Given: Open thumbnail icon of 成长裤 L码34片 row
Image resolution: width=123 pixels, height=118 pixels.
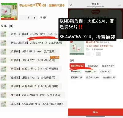Looking at the screenshot, I should [x=3, y=78].
